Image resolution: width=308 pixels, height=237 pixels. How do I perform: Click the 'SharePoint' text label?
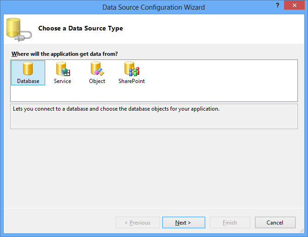point(131,81)
